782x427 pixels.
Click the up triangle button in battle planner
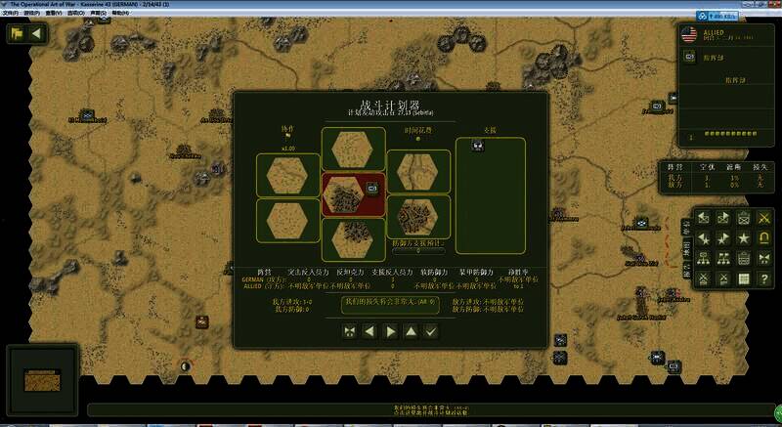point(411,331)
